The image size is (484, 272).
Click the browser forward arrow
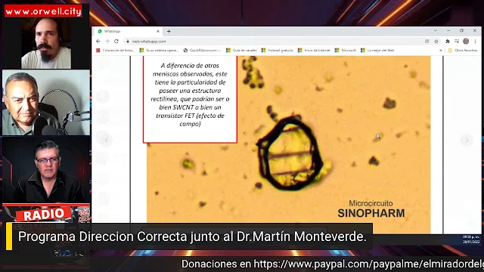[107, 42]
